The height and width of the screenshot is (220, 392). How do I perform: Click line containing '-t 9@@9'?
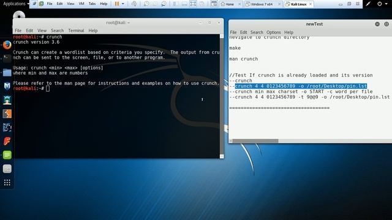click(309, 97)
